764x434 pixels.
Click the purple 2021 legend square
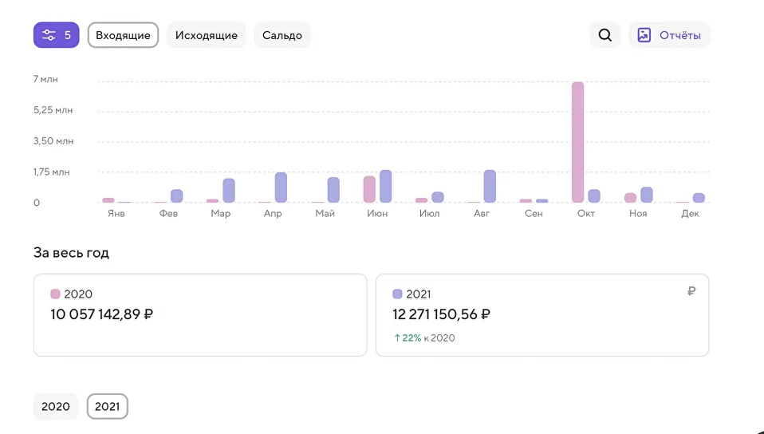[397, 294]
